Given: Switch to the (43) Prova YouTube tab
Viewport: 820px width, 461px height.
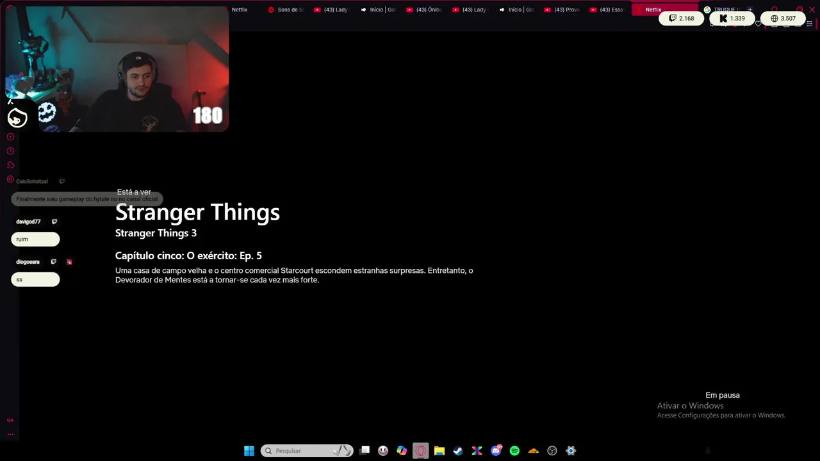Looking at the screenshot, I should [x=562, y=10].
